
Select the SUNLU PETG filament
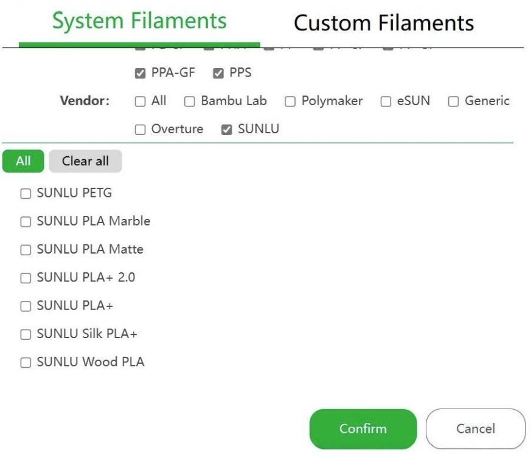pos(26,194)
